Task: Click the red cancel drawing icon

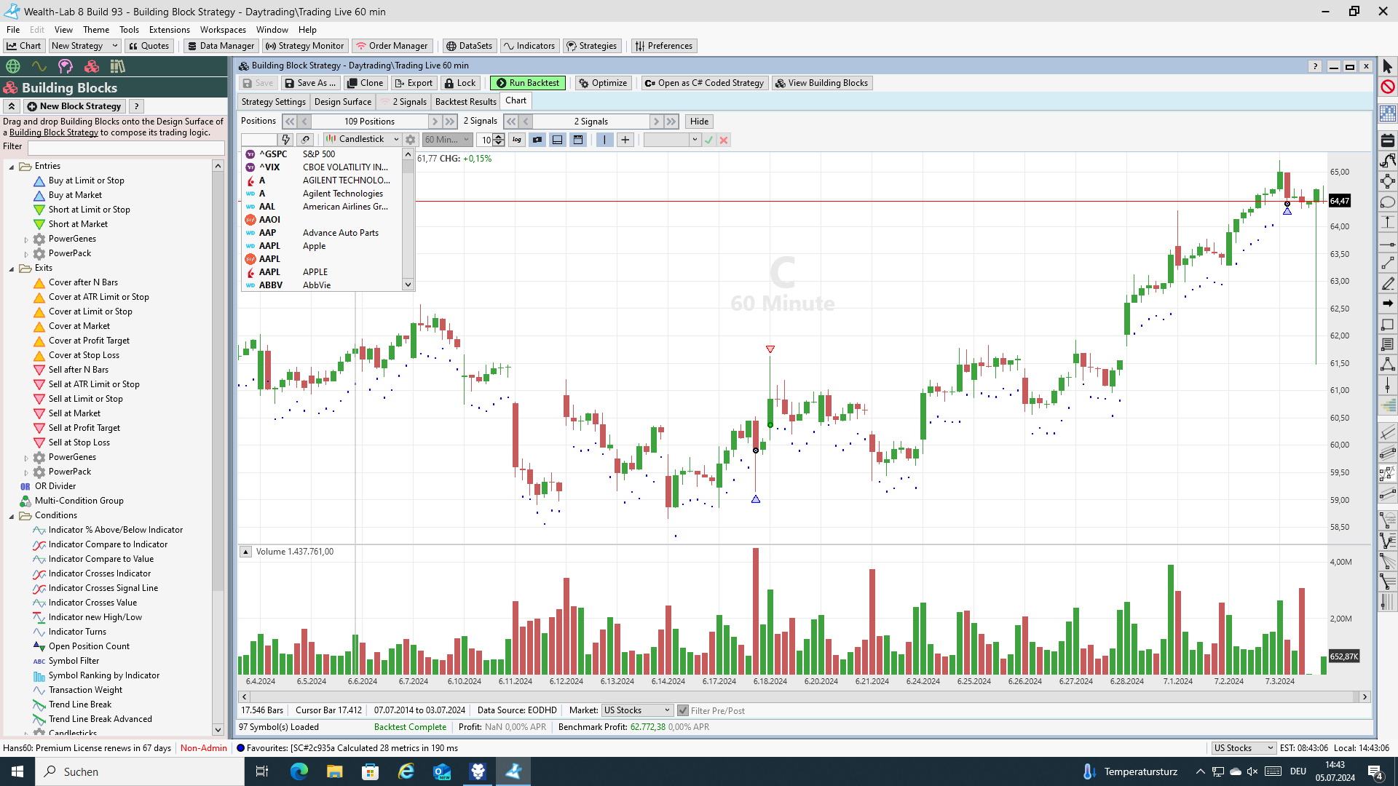Action: pos(1387,87)
